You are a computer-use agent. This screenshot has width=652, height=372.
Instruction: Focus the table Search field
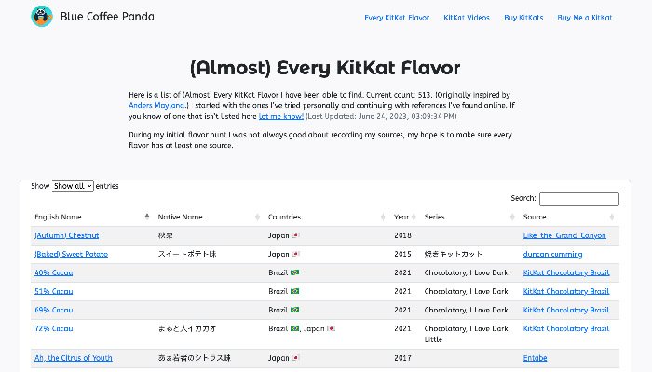click(578, 198)
